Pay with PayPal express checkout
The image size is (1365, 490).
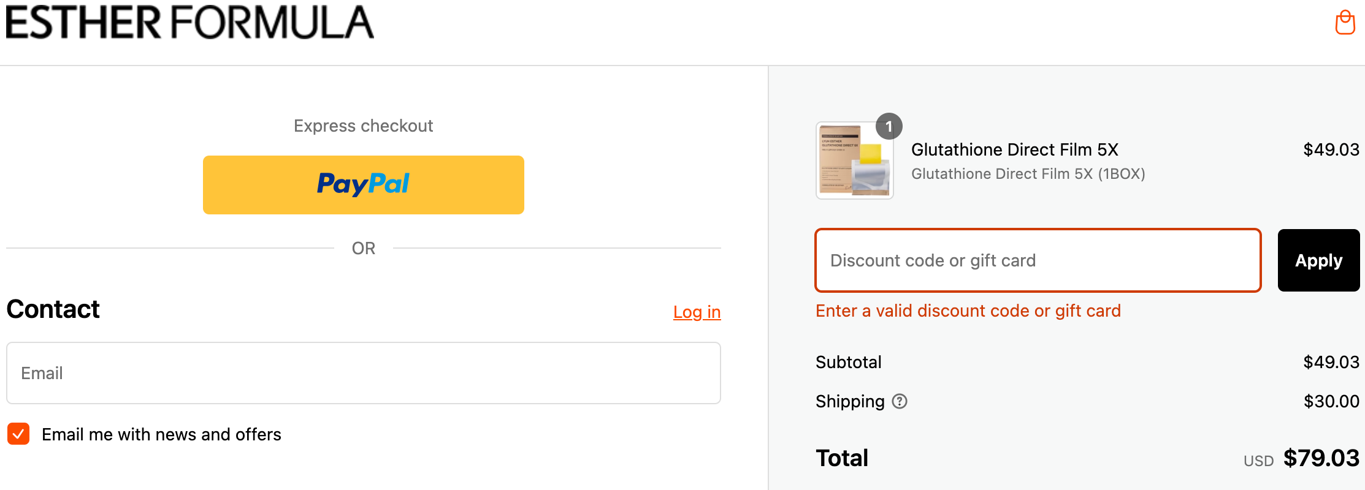[363, 184]
